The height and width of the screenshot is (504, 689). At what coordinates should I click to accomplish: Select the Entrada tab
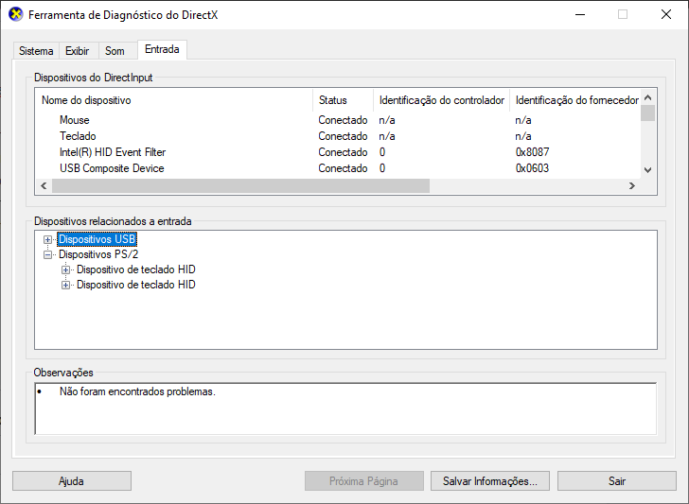[162, 49]
